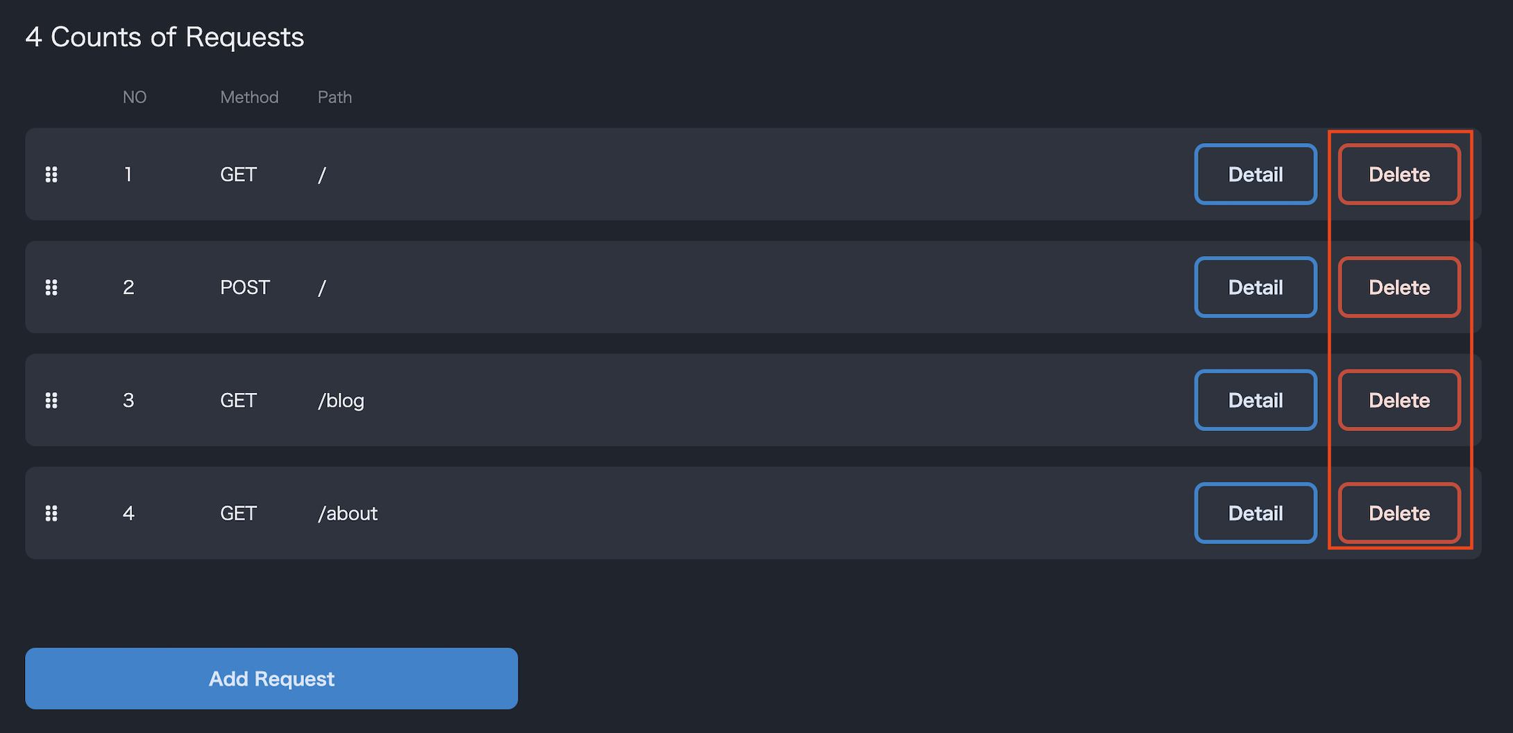Delete the POST / request

[1399, 287]
